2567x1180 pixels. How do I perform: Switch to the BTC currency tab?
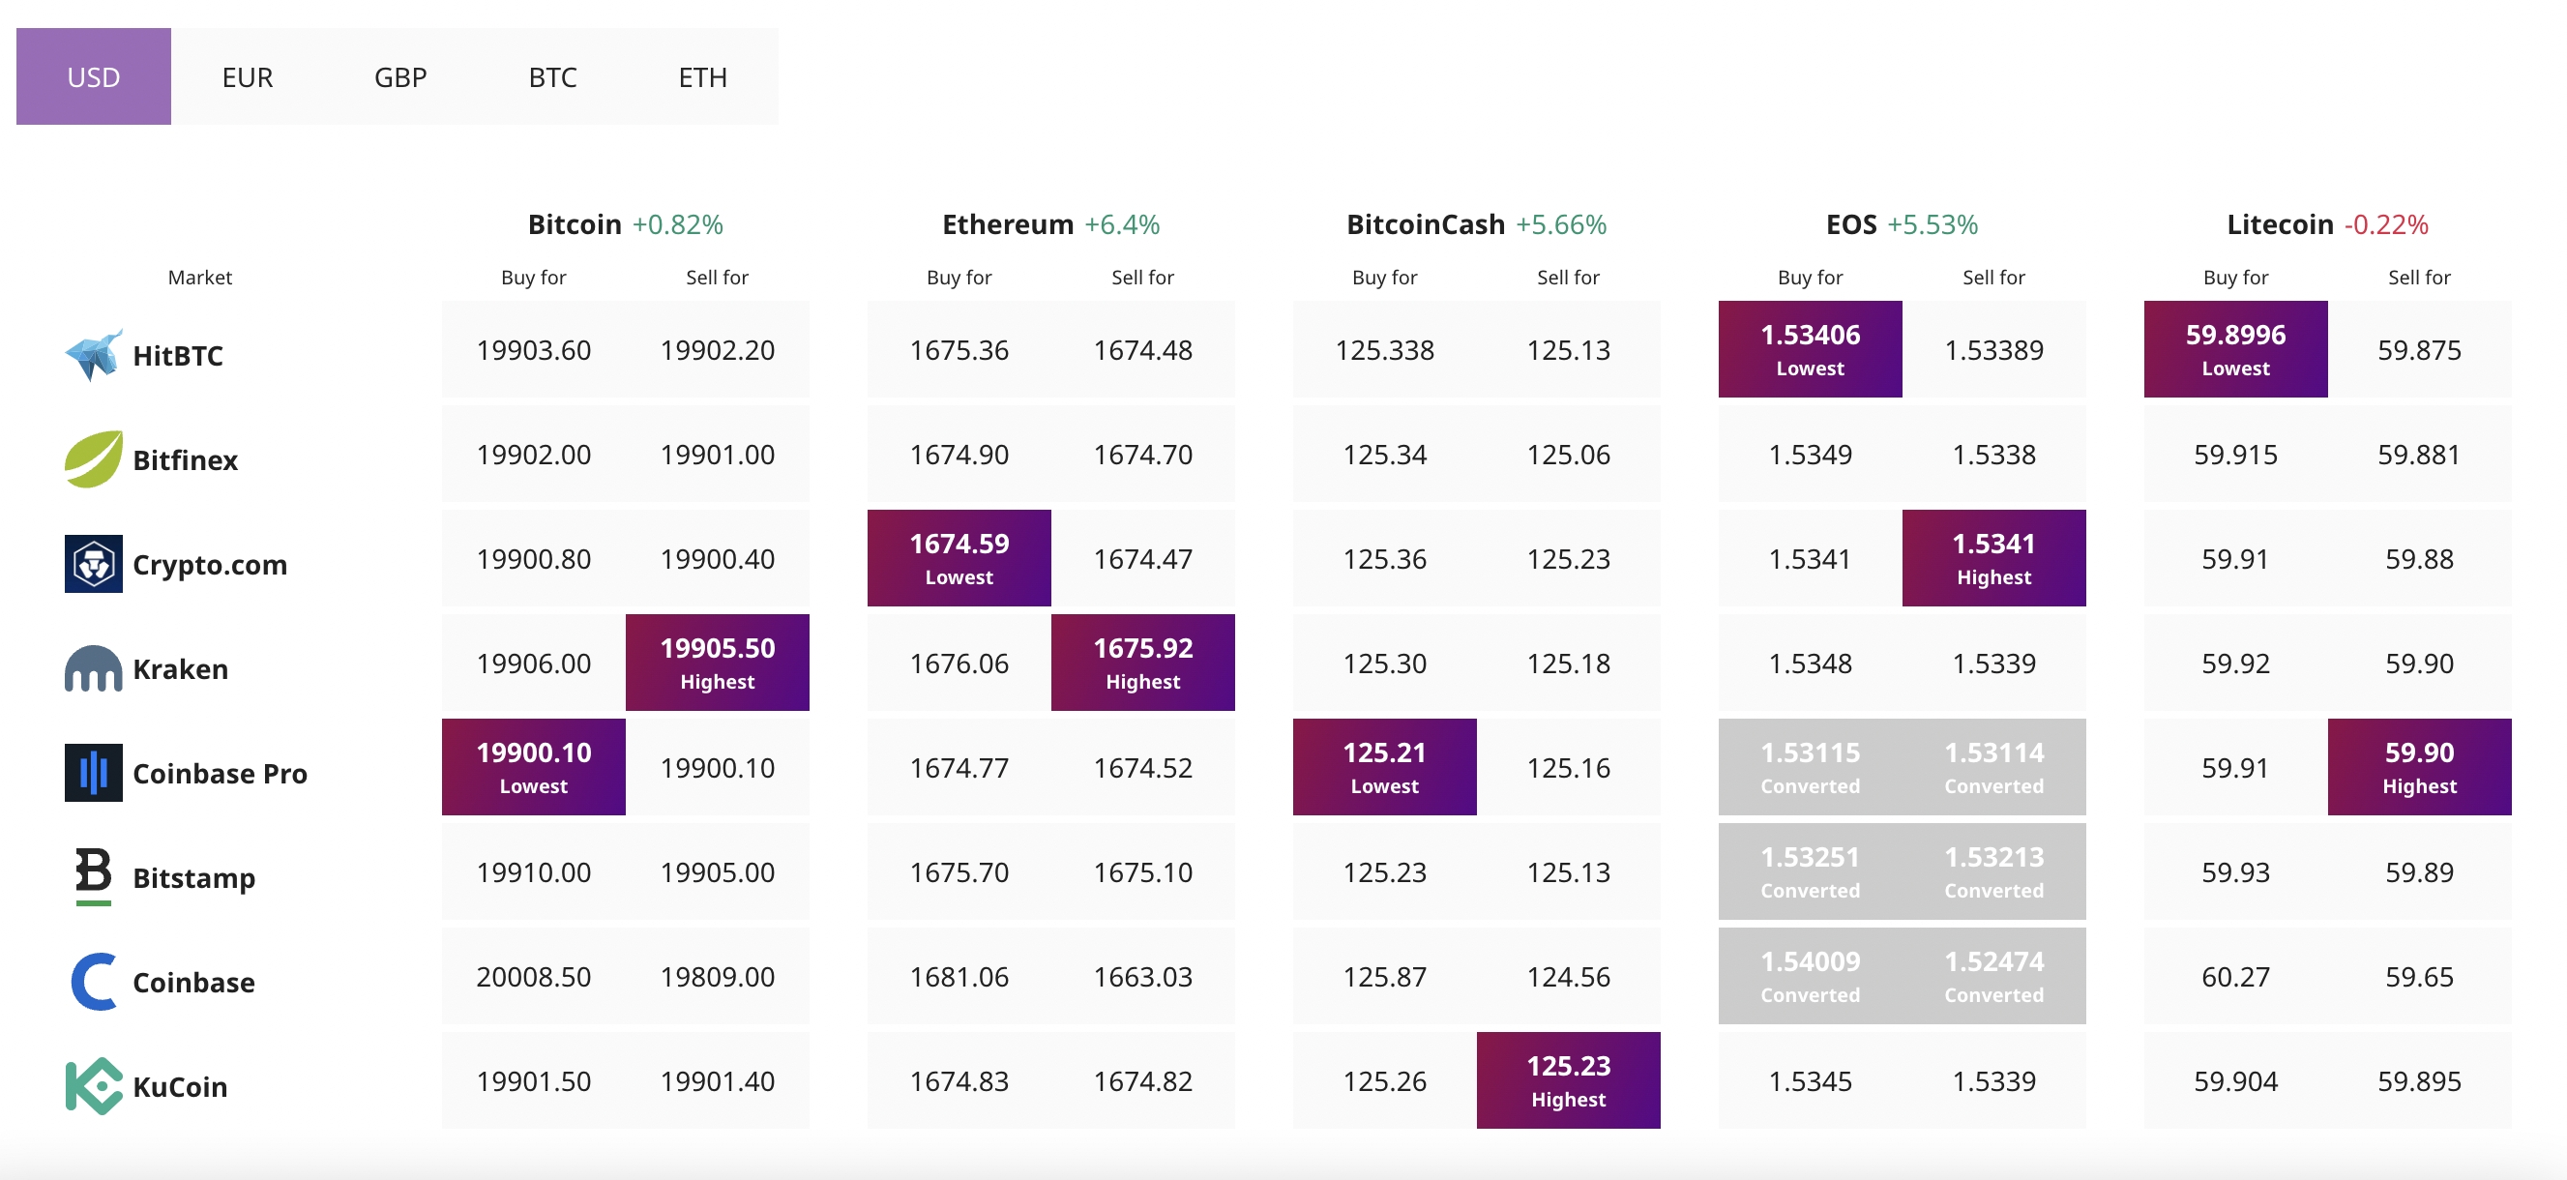(553, 76)
